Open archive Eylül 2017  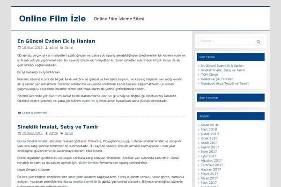208,156
